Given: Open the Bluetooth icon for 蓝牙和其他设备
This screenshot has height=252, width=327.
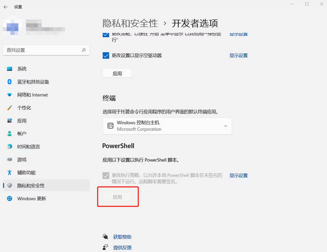Looking at the screenshot, I should point(9,82).
